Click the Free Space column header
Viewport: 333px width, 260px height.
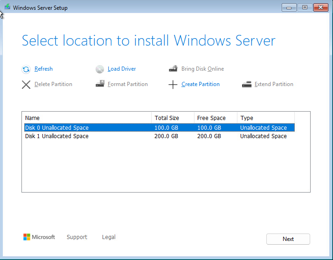pyautogui.click(x=215, y=118)
